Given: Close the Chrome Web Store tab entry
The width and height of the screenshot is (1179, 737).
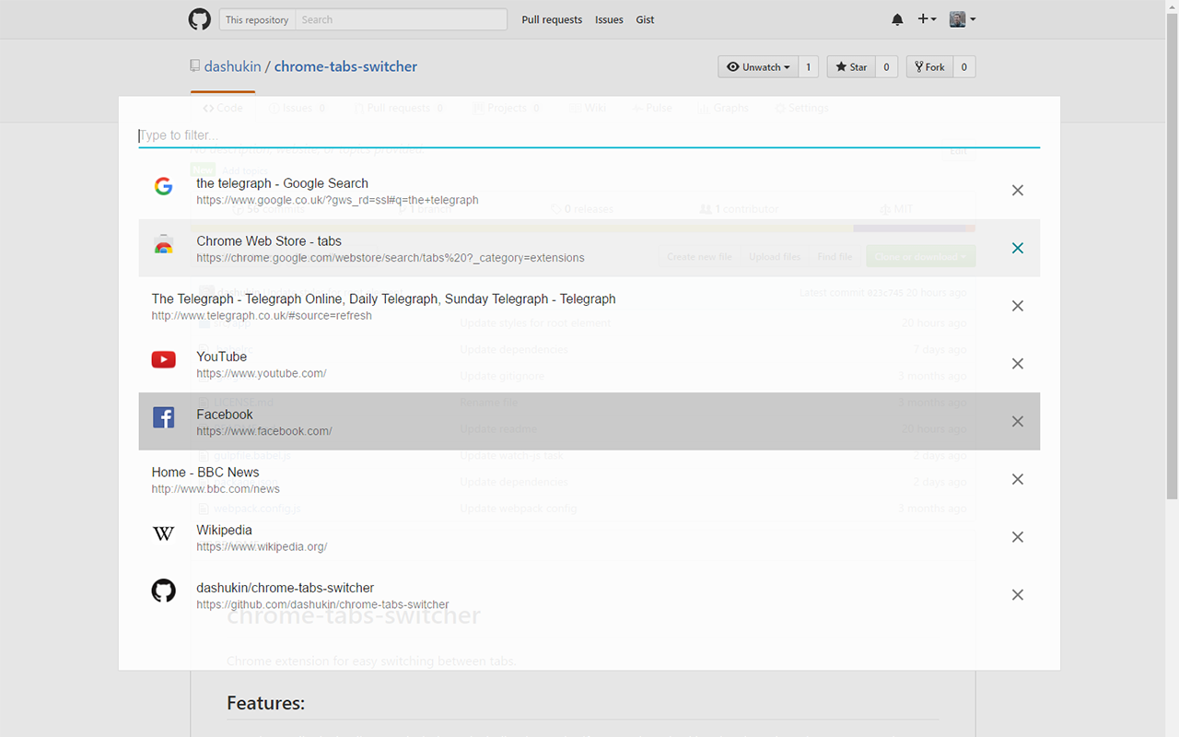Looking at the screenshot, I should (x=1018, y=248).
